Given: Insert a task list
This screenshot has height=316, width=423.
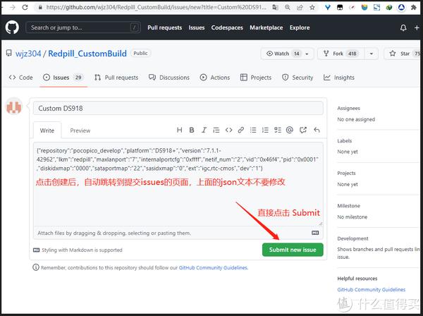Looking at the screenshot, I should [278, 130].
